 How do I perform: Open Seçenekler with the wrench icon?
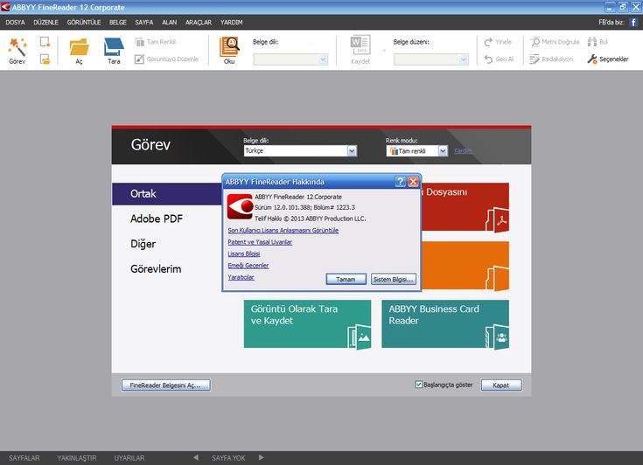pyautogui.click(x=591, y=59)
